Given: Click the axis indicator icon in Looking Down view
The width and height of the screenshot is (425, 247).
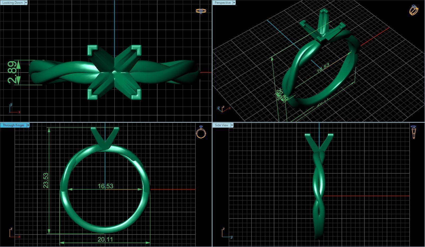Looking at the screenshot, I should tap(15, 109).
